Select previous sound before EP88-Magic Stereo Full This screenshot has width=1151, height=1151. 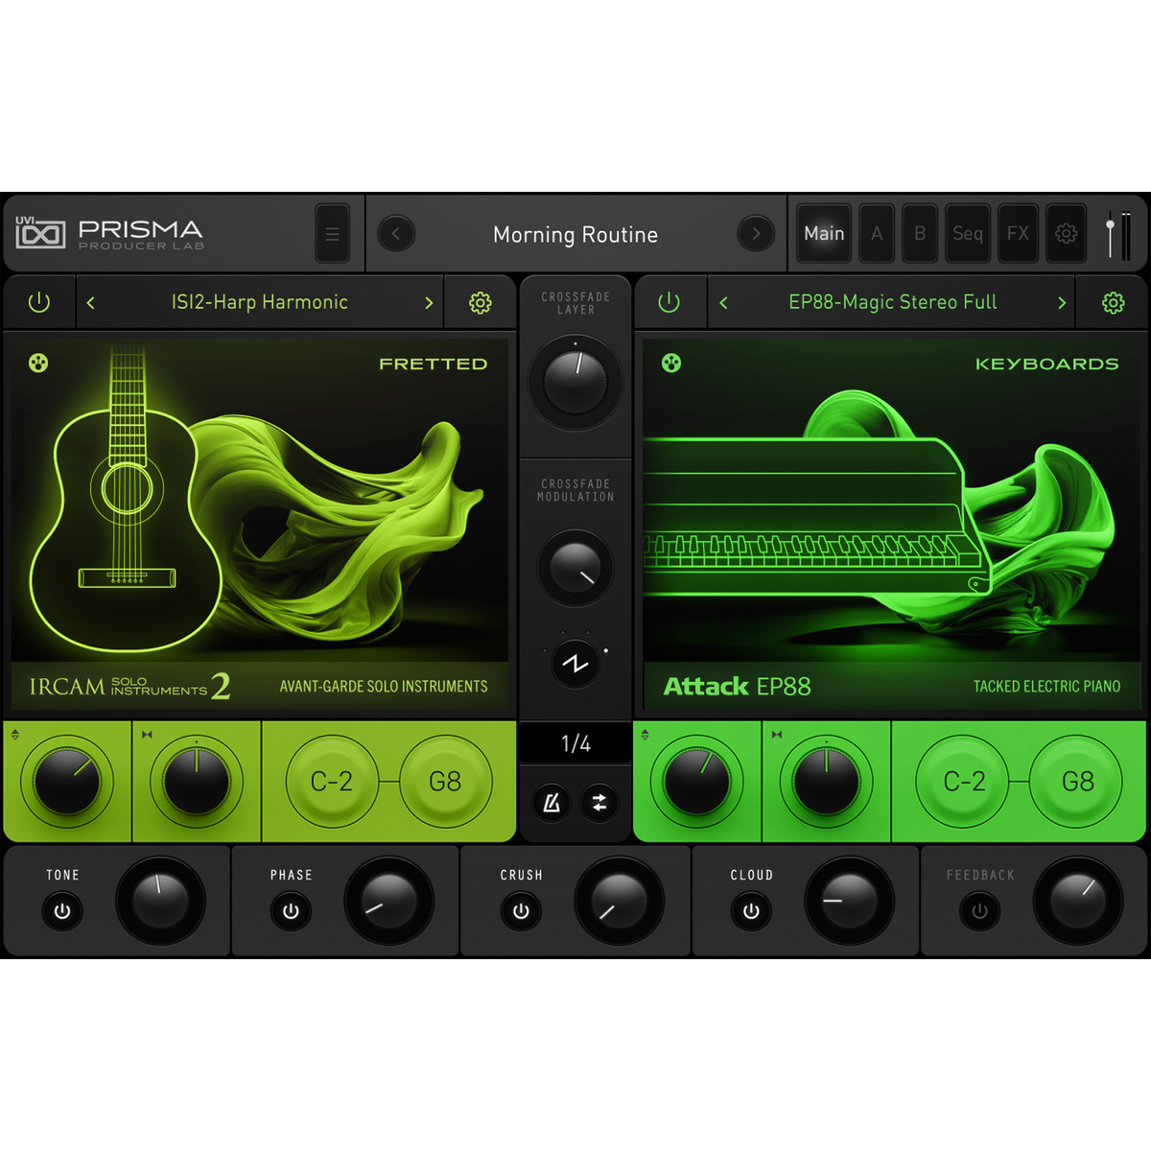point(723,303)
